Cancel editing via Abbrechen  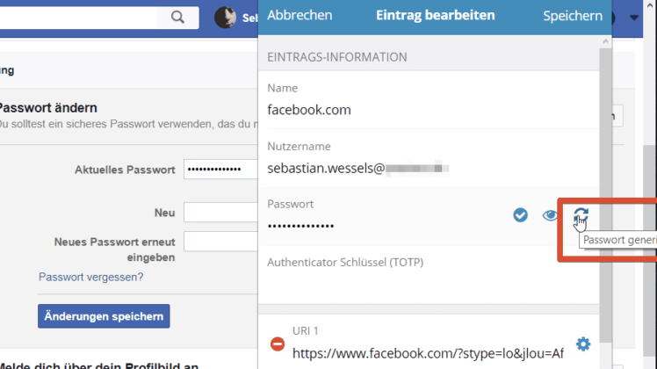(300, 15)
